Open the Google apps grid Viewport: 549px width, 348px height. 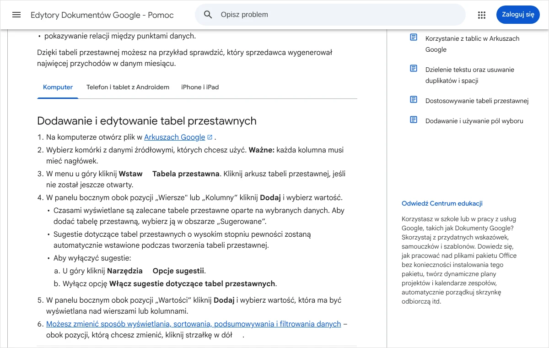coord(481,15)
